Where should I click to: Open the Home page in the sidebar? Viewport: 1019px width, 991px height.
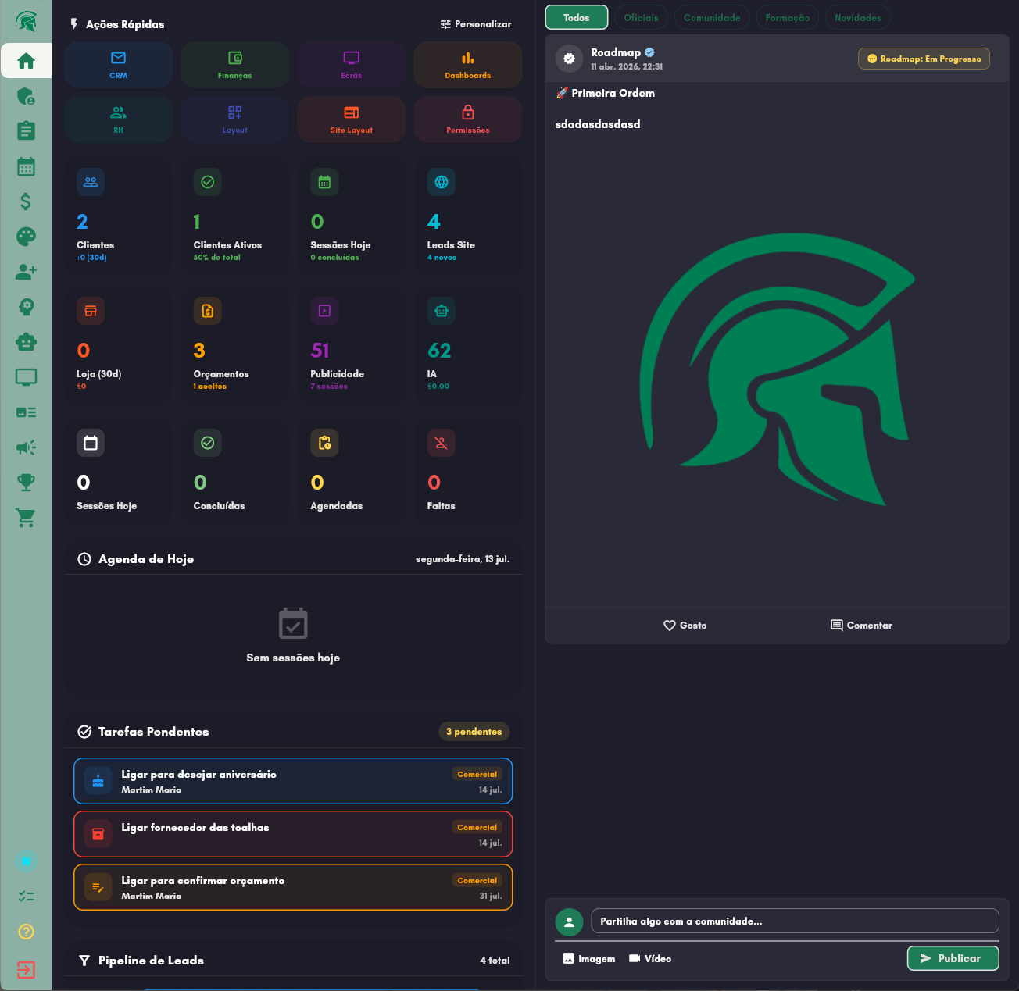click(26, 61)
